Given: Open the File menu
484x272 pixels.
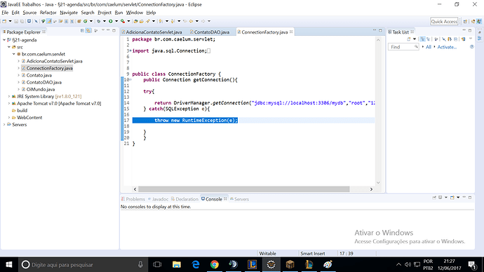Looking at the screenshot, I should pyautogui.click(x=5, y=13).
